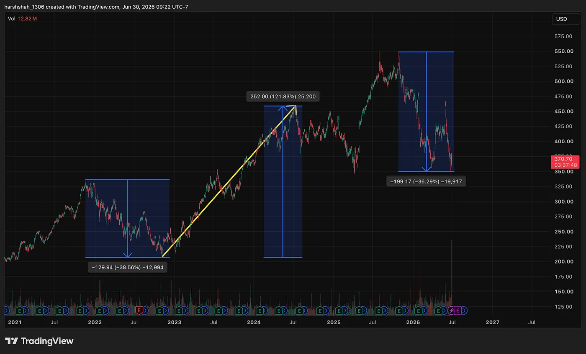Click the 2024 label on the time axis
The width and height of the screenshot is (586, 354).
[x=254, y=323]
